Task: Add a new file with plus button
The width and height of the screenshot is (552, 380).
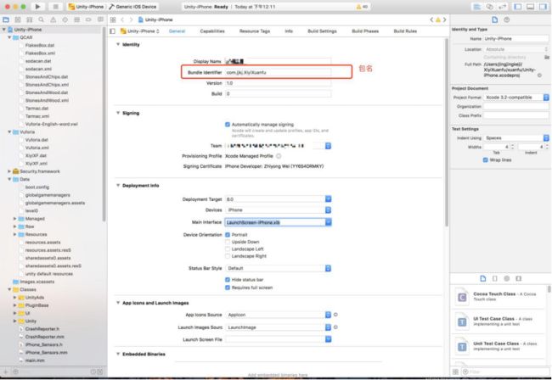Action: [6, 372]
